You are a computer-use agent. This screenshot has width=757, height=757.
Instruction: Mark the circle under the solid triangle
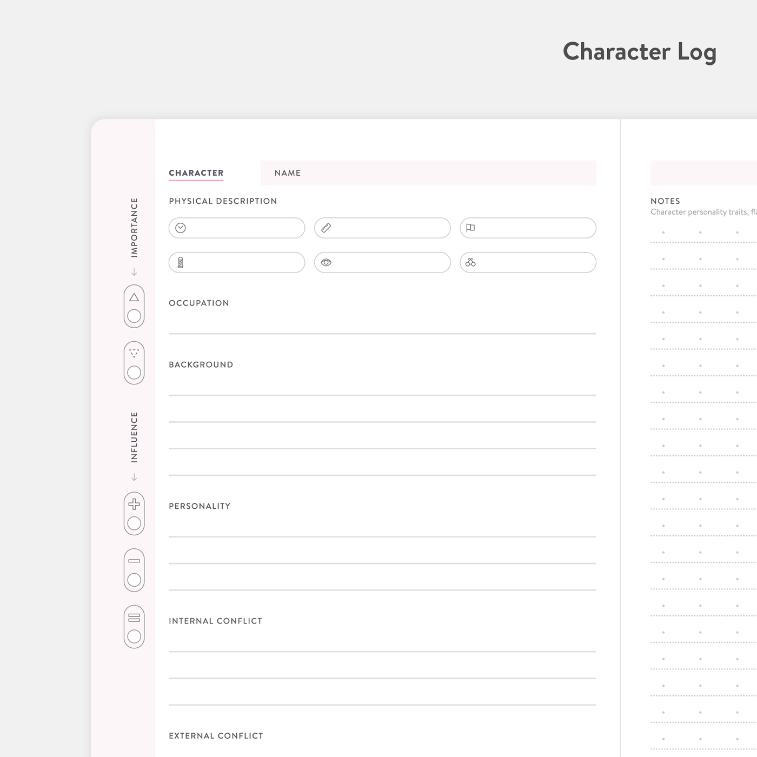coord(134,316)
